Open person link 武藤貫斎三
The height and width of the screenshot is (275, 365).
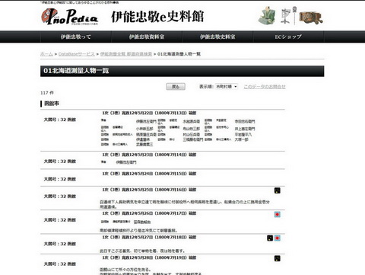pos(144,144)
